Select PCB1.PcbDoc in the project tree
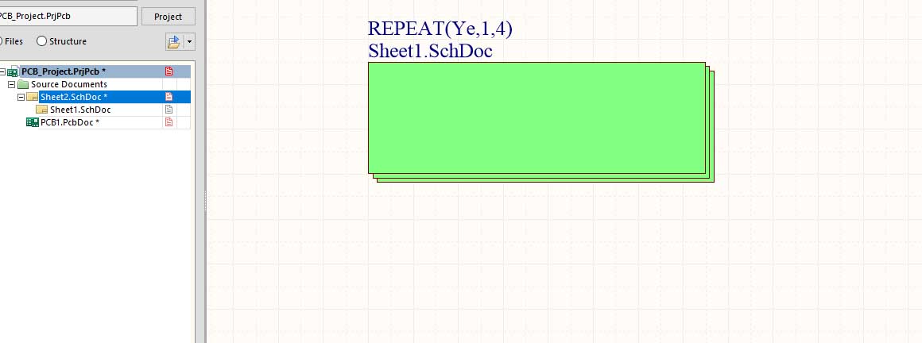922x343 pixels. pyautogui.click(x=69, y=122)
